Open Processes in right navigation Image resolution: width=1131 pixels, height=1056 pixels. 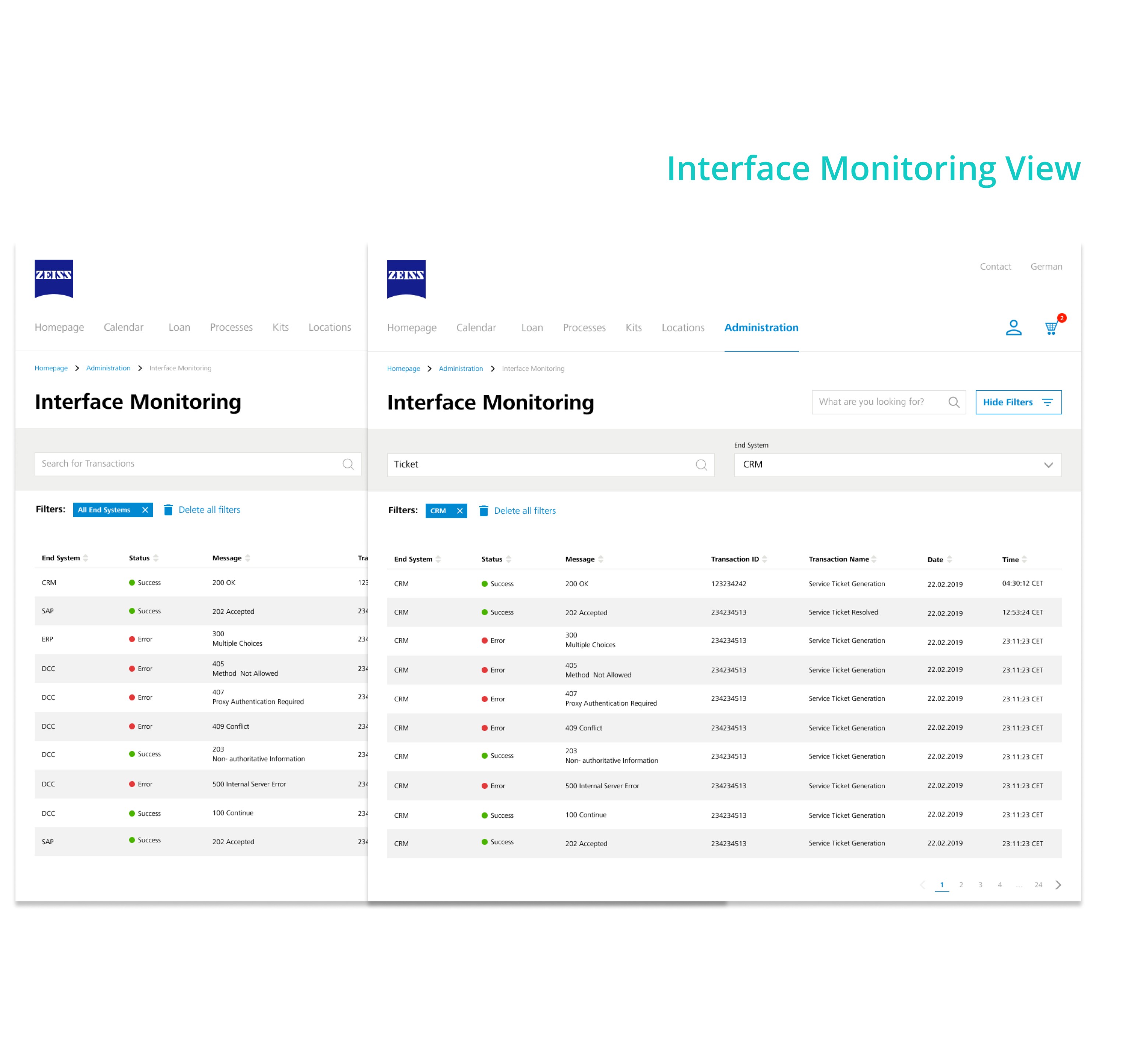[x=584, y=328]
